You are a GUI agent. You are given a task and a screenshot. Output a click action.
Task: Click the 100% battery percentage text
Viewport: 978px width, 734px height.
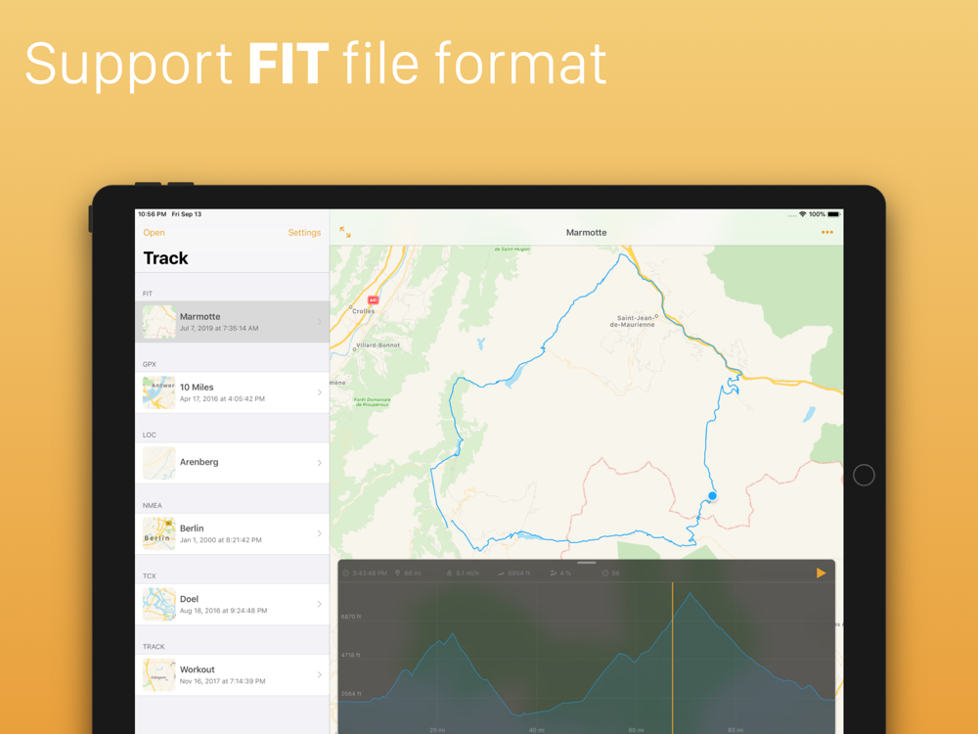(817, 214)
